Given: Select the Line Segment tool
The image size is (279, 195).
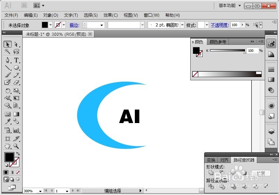Looking at the screenshot, I should (8, 67).
